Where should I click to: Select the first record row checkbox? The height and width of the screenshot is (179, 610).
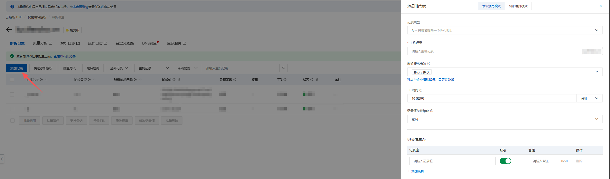tap(12, 94)
